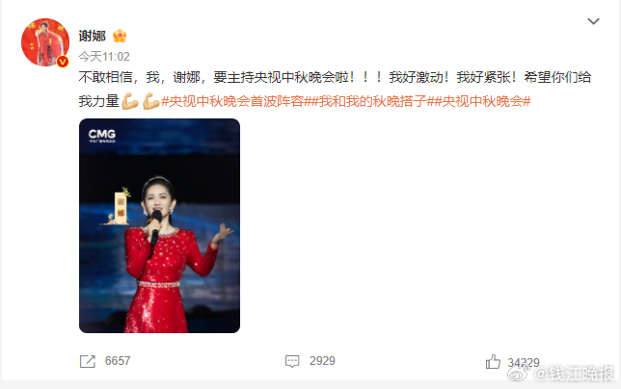Click the round profile avatar
The width and height of the screenshot is (621, 389).
45,42
